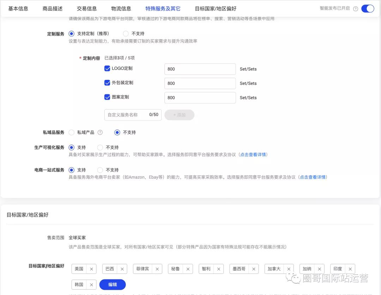Open 点击查看详情 link for 生产可视化服务
Screen dimensions: 381x295
tap(253, 154)
